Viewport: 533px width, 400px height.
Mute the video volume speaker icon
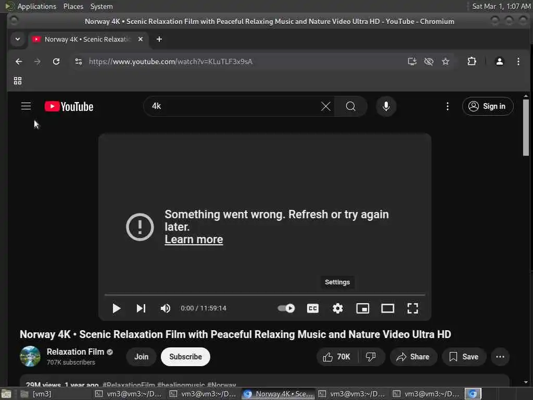tap(165, 308)
